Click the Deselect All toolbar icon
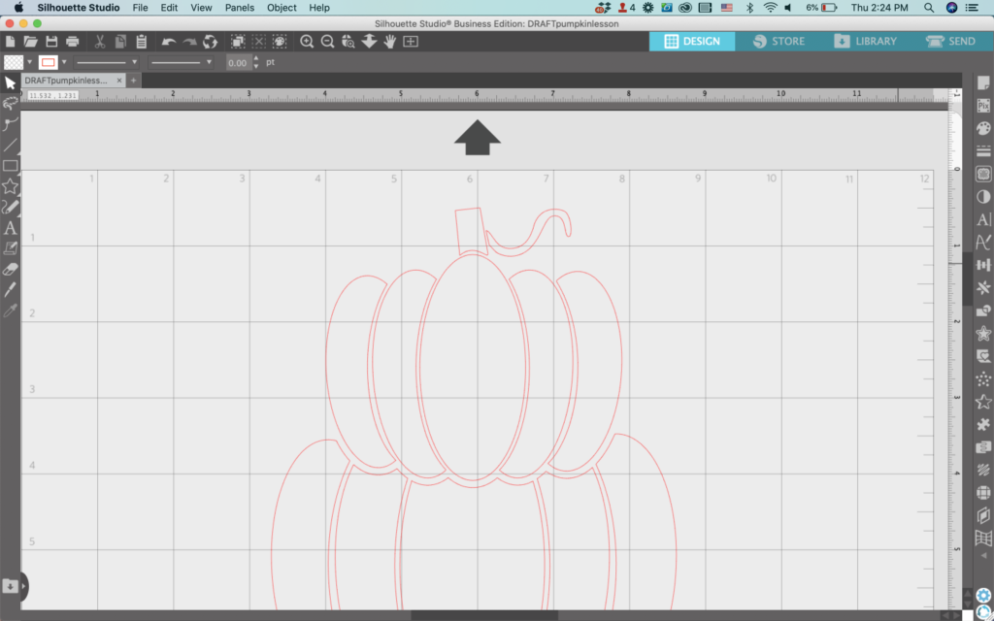Screen dimensions: 994x621 coord(258,42)
